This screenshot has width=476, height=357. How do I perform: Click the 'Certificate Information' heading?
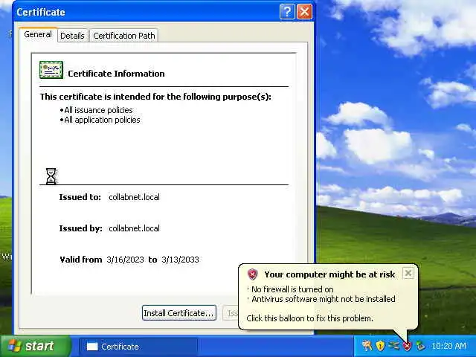click(116, 74)
